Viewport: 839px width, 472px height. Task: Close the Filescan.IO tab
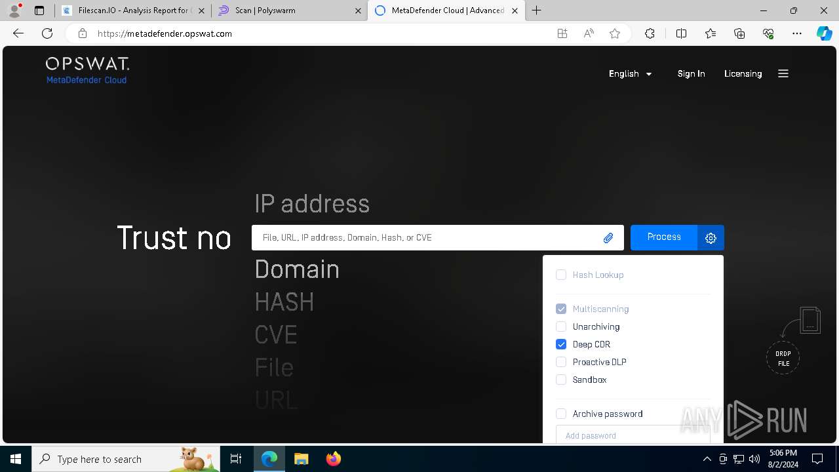(201, 10)
